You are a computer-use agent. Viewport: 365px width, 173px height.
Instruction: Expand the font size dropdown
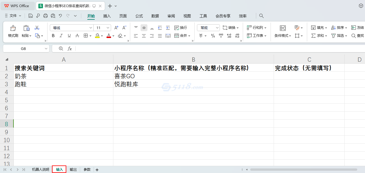(108, 28)
